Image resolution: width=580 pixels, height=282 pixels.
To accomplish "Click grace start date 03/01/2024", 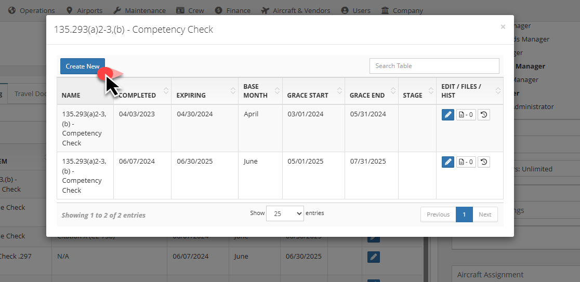I will (306, 114).
